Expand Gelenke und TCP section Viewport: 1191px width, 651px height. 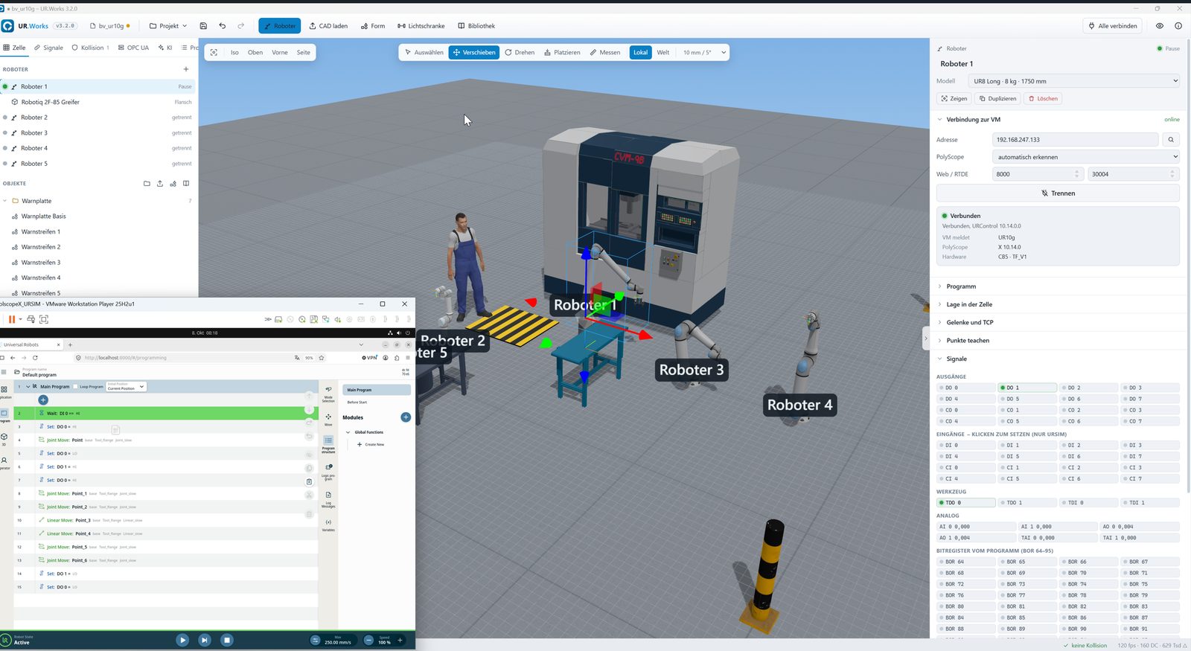969,322
